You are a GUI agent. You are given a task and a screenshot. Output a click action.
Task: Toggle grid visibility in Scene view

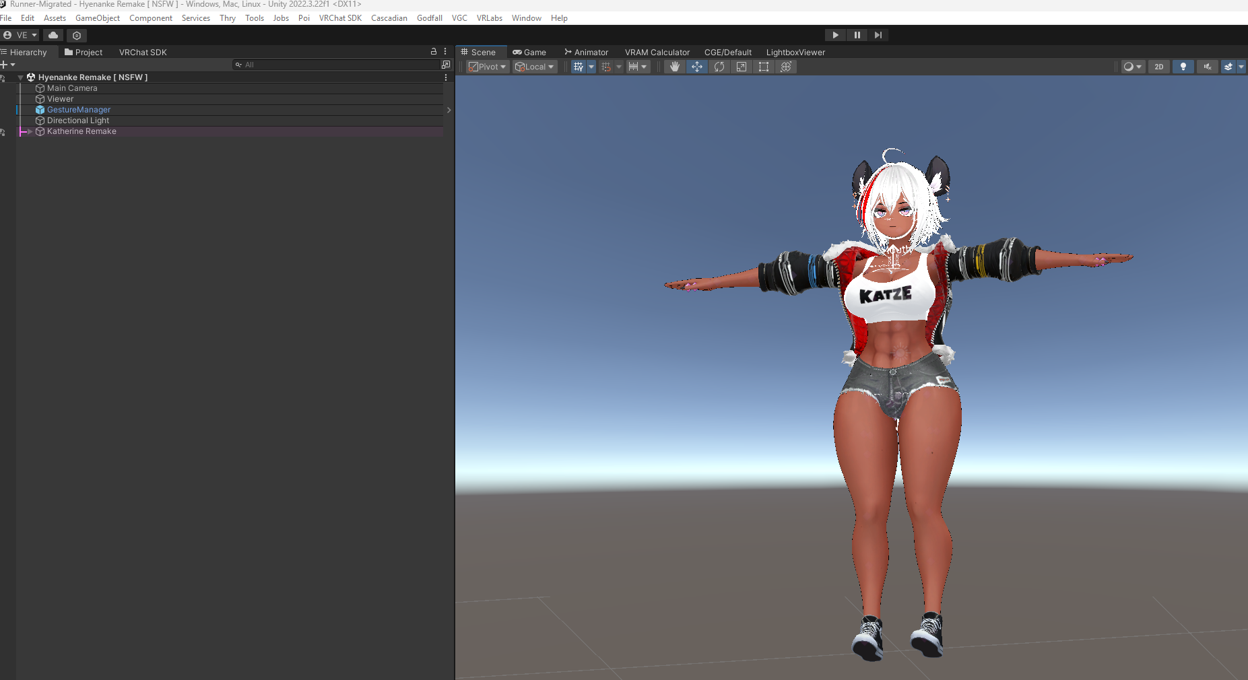[x=578, y=67]
